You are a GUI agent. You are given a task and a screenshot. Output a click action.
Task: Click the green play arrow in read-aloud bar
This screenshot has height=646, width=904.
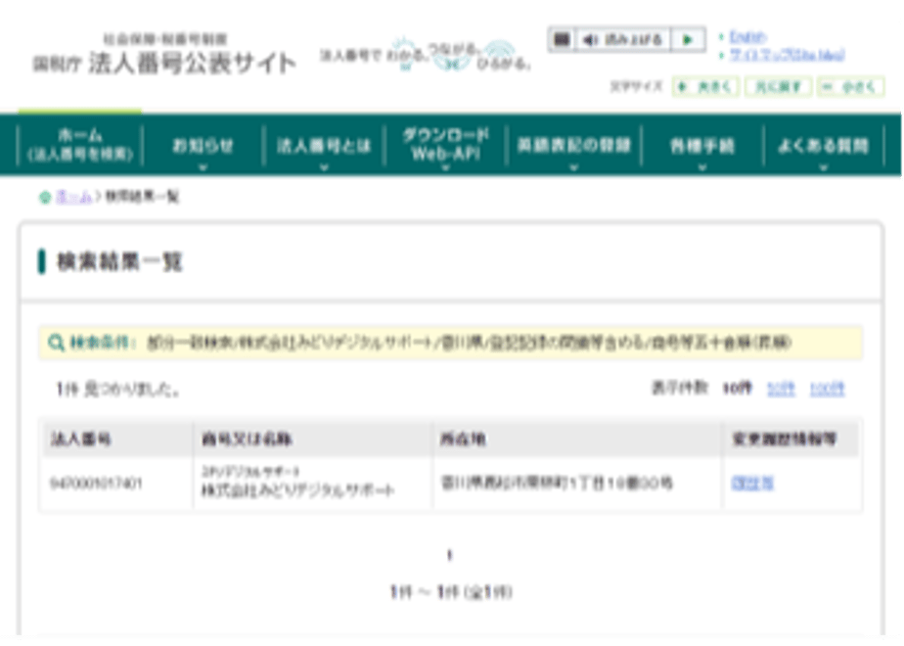pyautogui.click(x=688, y=40)
